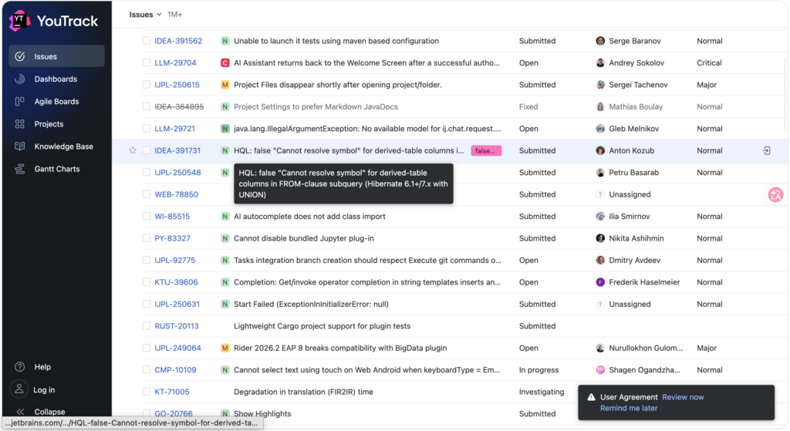Check the IDEA-391731 row checkbox
Image resolution: width=790 pixels, height=431 pixels.
146,150
